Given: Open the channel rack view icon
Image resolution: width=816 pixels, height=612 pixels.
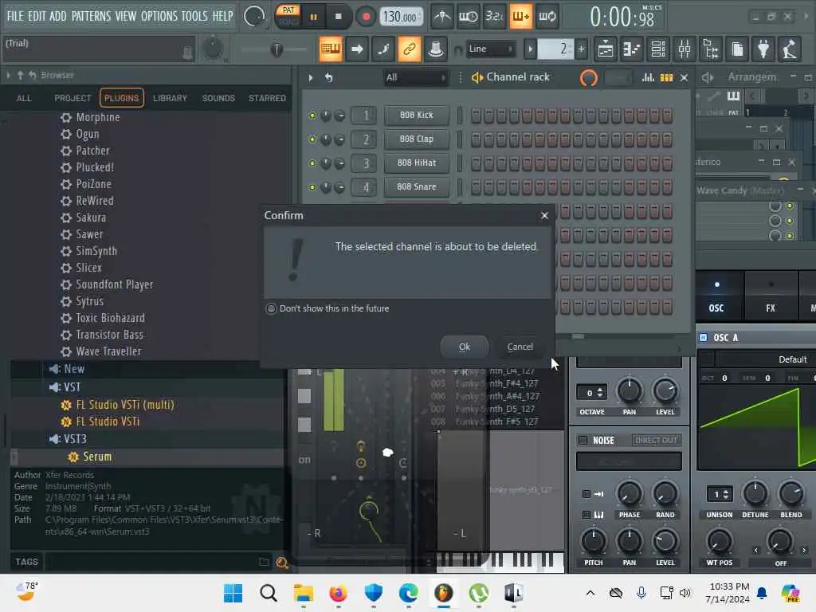Looking at the screenshot, I should 657,49.
